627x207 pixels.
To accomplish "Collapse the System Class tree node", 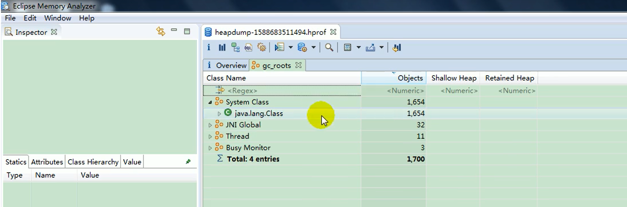I will tap(210, 102).
